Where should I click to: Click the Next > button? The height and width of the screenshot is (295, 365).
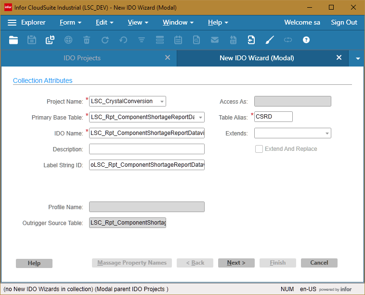[236, 263]
